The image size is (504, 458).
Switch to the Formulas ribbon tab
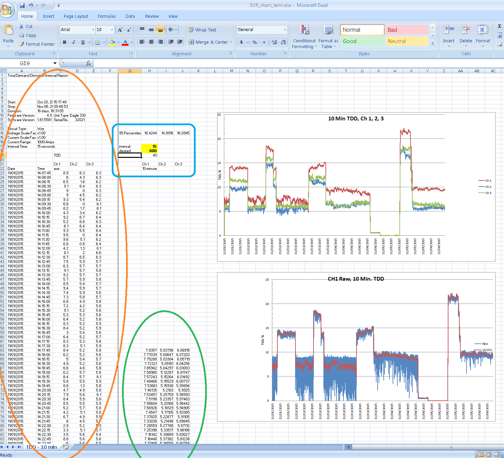pos(106,16)
